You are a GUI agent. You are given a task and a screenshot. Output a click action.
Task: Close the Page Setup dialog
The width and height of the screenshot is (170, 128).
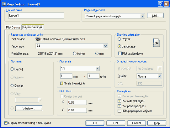(x=166, y=4)
